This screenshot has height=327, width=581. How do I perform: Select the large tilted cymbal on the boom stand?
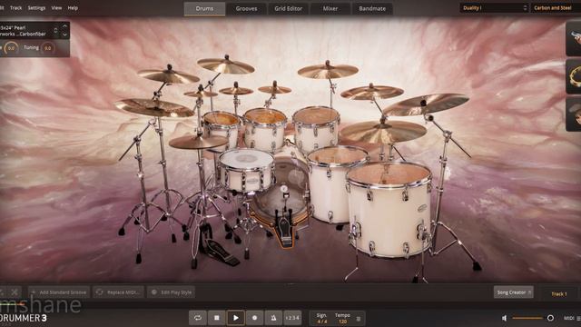pos(426,104)
